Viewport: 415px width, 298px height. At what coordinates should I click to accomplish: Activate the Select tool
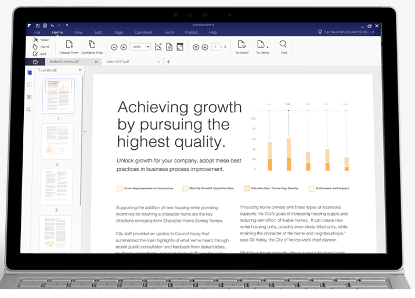[36, 40]
